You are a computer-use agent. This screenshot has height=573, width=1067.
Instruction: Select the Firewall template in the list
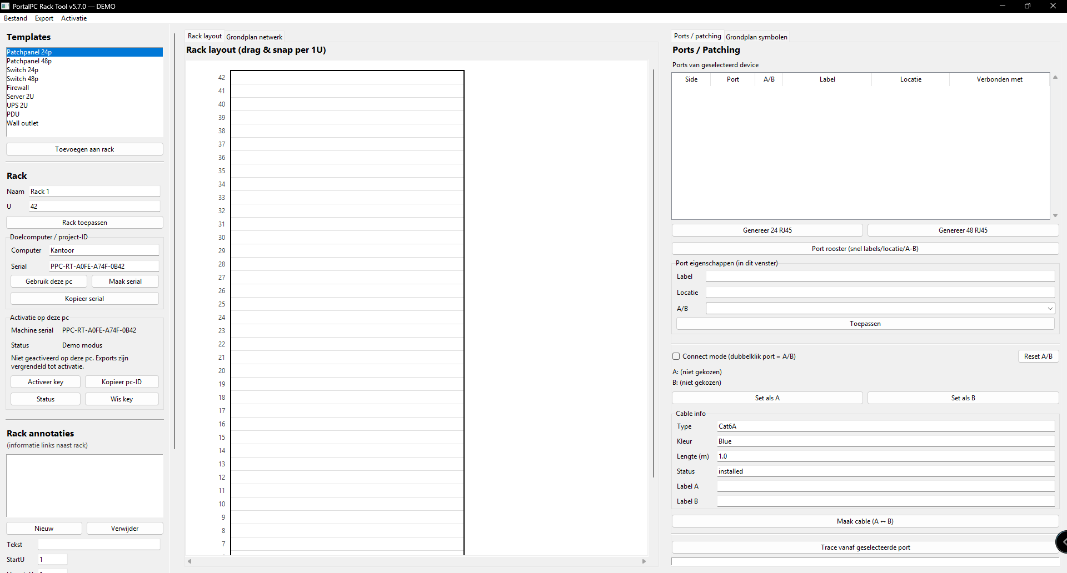tap(18, 87)
